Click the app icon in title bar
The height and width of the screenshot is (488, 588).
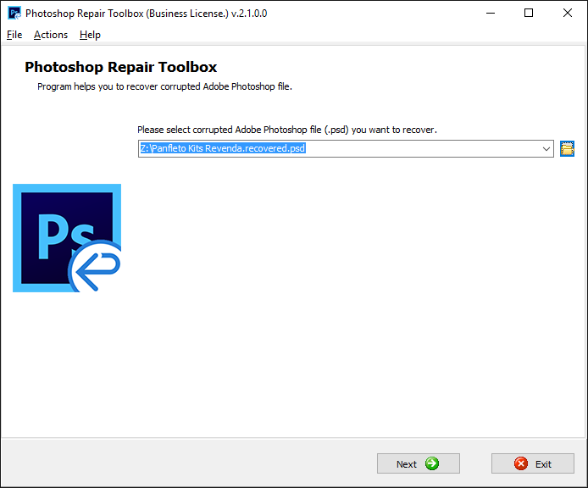[x=14, y=13]
